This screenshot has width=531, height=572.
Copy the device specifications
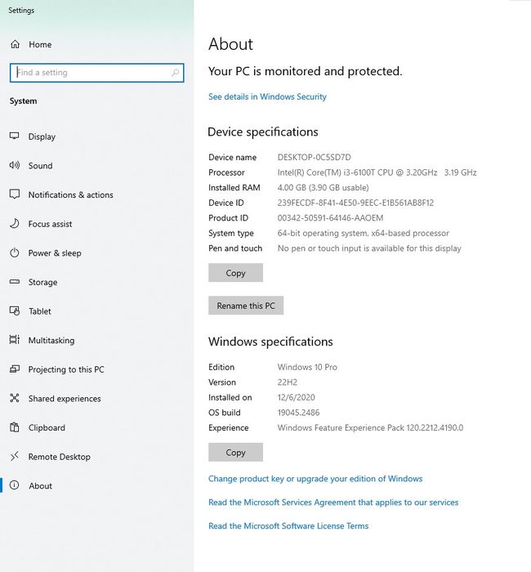click(235, 272)
